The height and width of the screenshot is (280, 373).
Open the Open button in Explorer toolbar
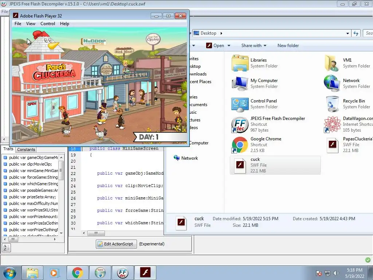215,46
